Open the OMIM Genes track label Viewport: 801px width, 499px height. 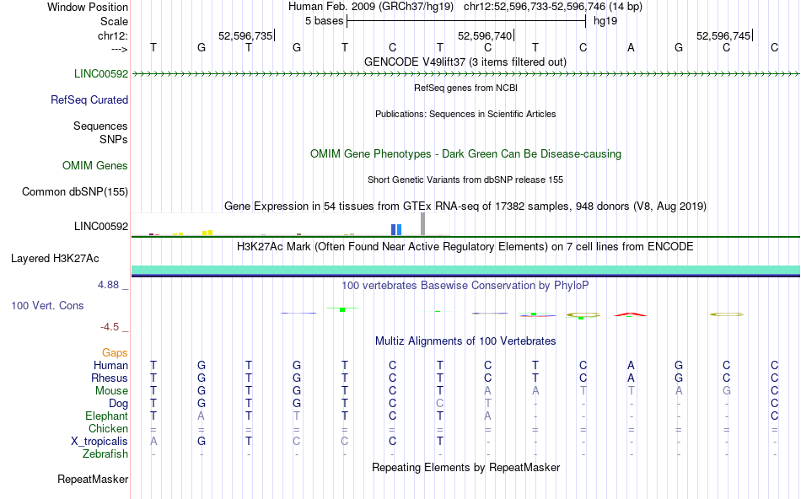95,165
